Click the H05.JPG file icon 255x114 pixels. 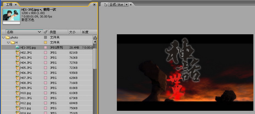coord(18,67)
